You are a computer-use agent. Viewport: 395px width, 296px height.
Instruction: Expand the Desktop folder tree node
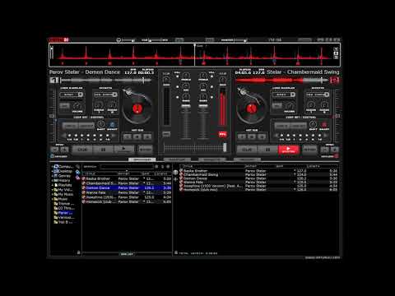[52, 171]
